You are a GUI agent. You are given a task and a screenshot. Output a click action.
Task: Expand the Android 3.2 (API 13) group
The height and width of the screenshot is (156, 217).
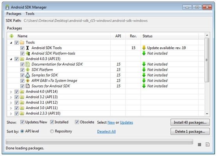[x=11, y=97]
